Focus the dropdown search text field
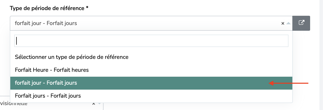Image resolution: width=323 pixels, height=110 pixels. 151,41
